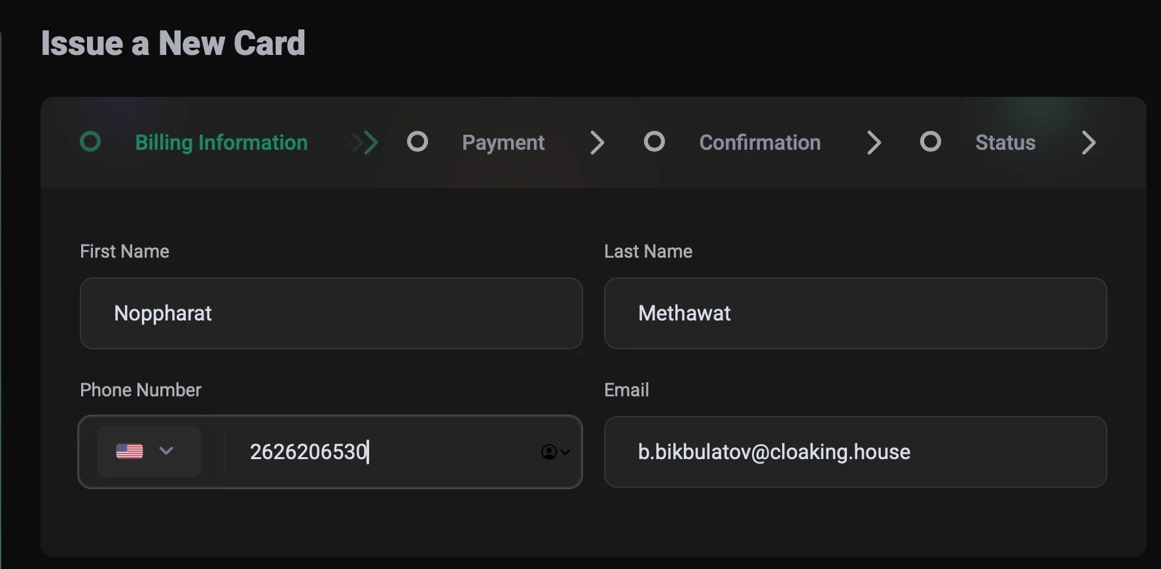This screenshot has height=569, width=1161.
Task: Click the circle icon beside Confirmation
Action: (x=654, y=142)
